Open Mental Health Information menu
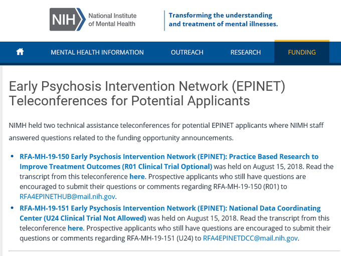This screenshot has height=256, width=341. [97, 53]
